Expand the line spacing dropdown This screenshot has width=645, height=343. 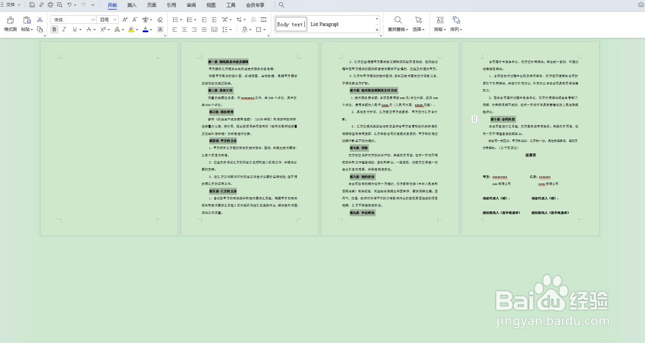[231, 29]
